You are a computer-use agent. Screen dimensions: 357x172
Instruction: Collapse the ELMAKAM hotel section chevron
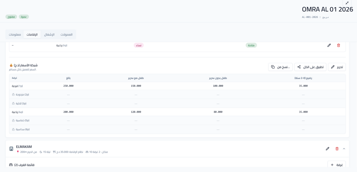[x=344, y=148]
